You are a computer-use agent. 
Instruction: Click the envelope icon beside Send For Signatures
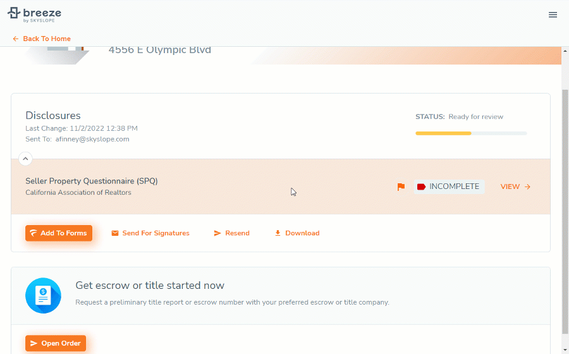pyautogui.click(x=115, y=233)
